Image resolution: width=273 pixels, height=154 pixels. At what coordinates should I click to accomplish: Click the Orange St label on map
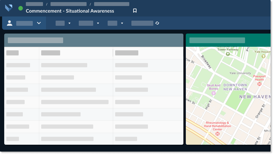pyautogui.click(x=260, y=111)
